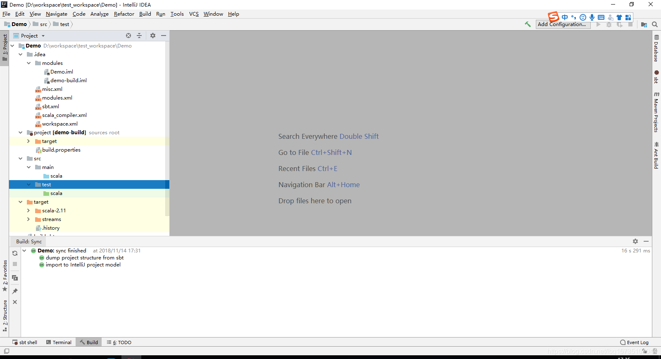Image resolution: width=661 pixels, height=359 pixels.
Task: Open the VCS menu
Action: pos(194,14)
